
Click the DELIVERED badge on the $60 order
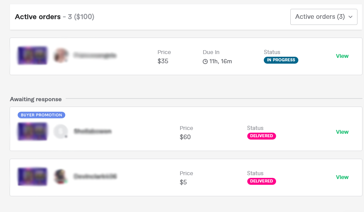click(261, 136)
